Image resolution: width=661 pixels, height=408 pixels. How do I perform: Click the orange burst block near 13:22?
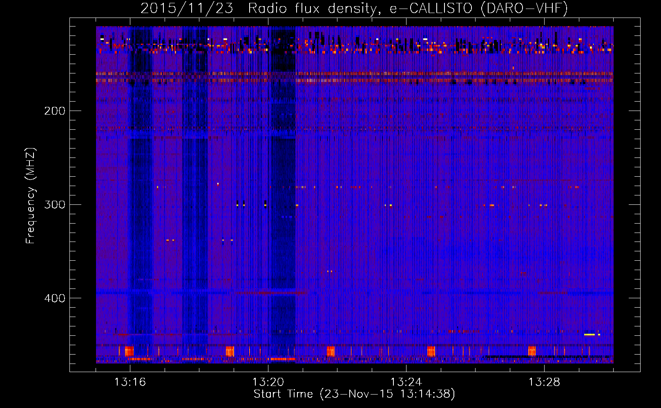click(330, 351)
